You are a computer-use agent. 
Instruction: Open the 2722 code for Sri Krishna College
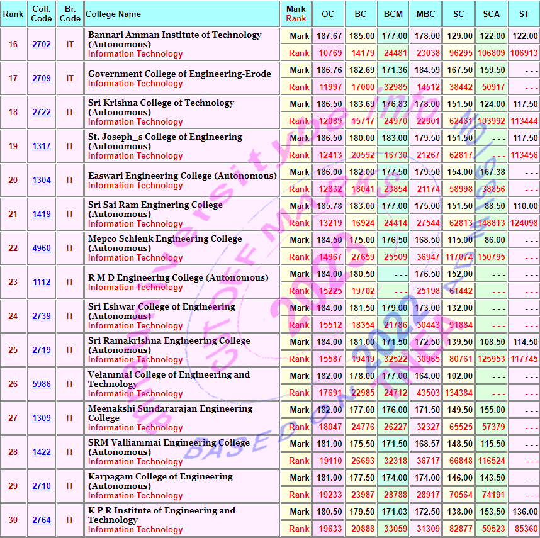42,113
